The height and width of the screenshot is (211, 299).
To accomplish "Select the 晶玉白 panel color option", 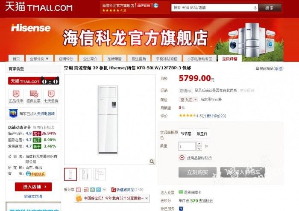I will 202,134.
